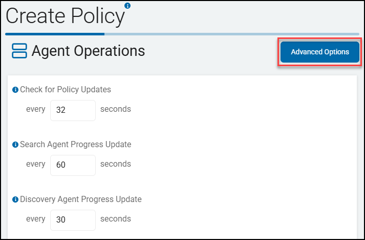This screenshot has width=365, height=240.
Task: Click the Discovery Agent Progress Update label
Action: click(x=80, y=199)
